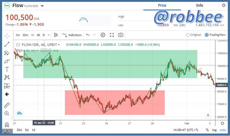Open the candlestick chart style picker
230x136 pixels.
coord(56,35)
